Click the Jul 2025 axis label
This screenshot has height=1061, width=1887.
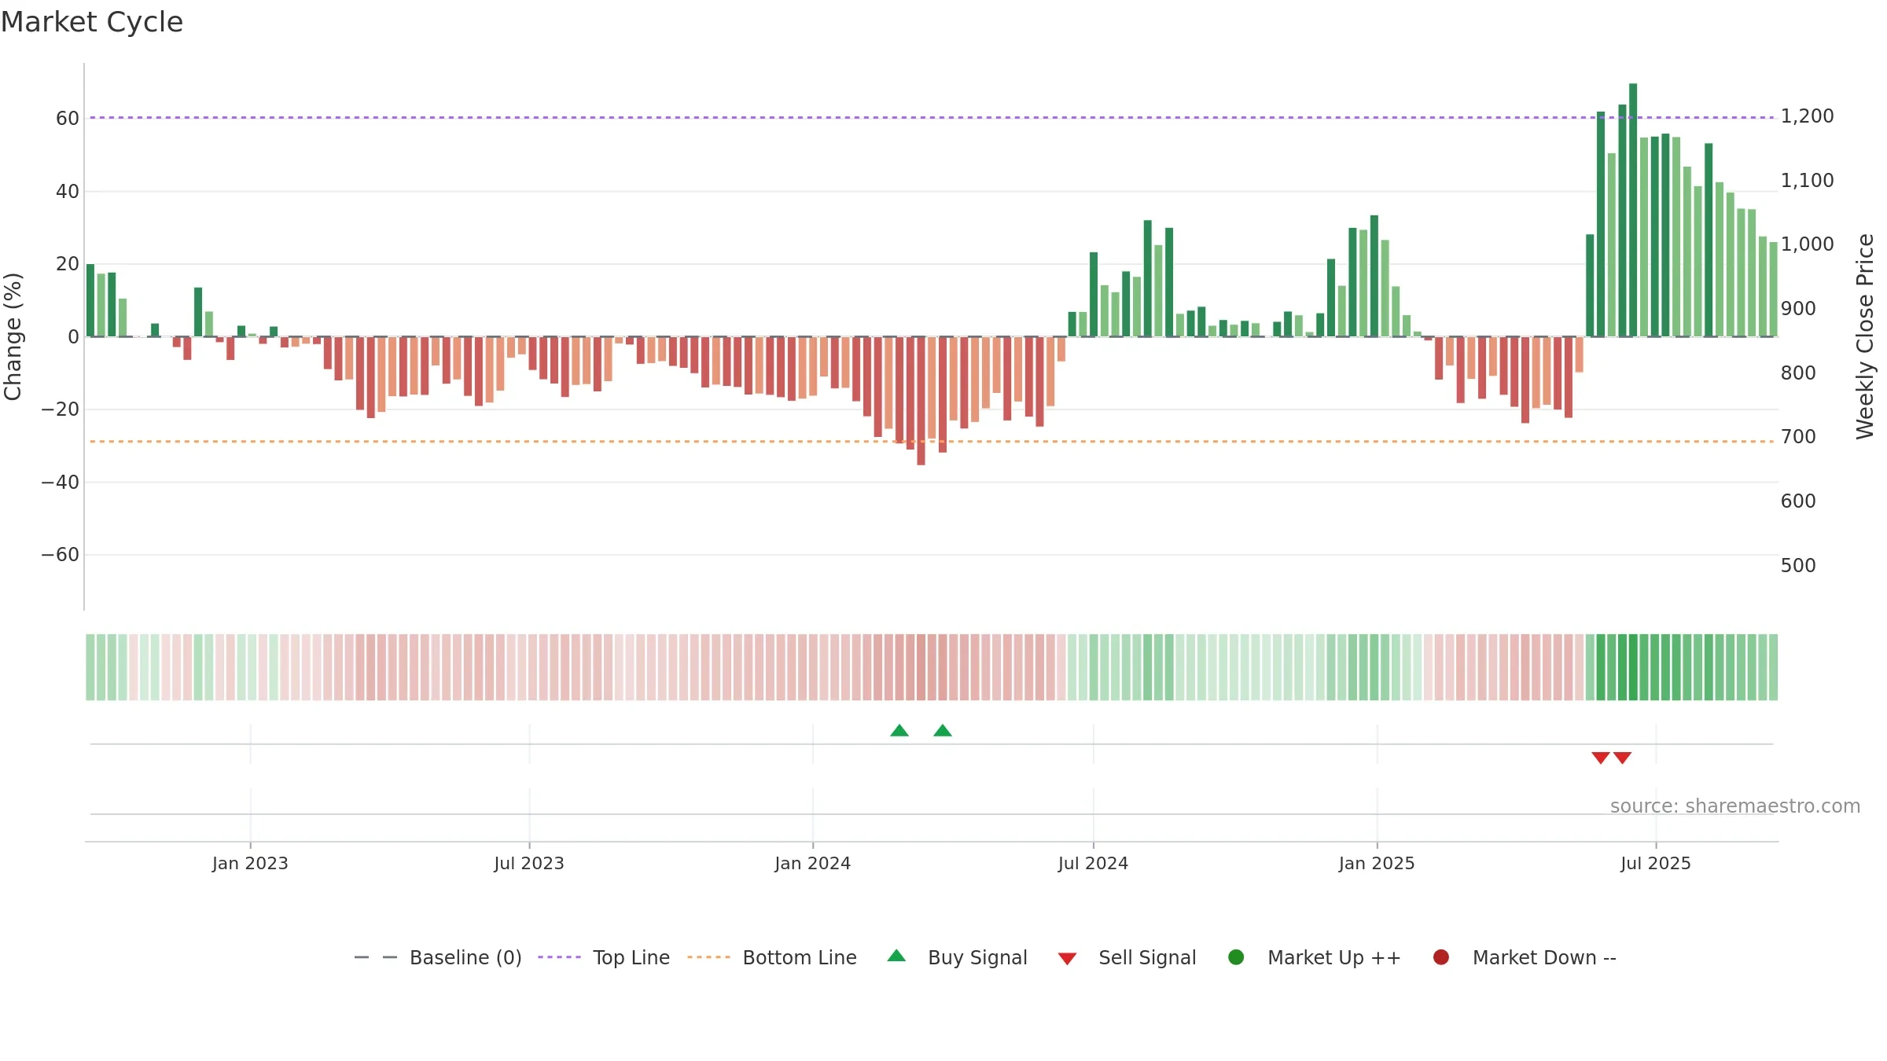(x=1656, y=864)
